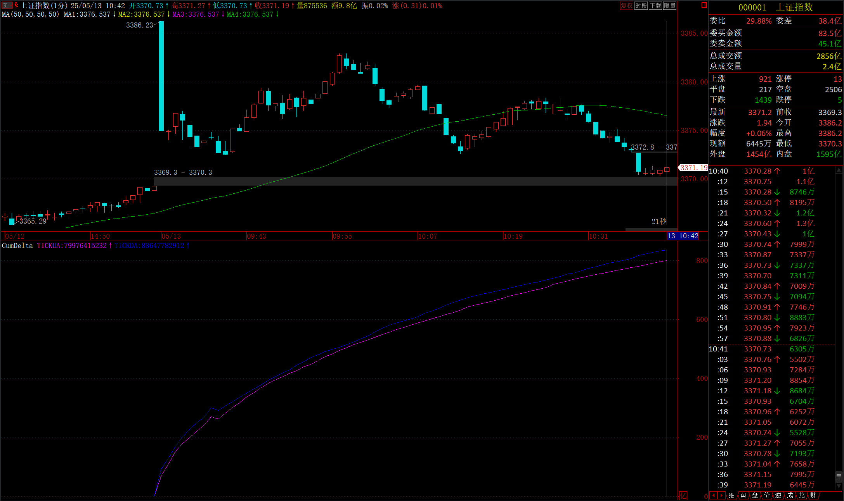Switch to the 盘 tab
This screenshot has width=844, height=501.
pos(755,495)
